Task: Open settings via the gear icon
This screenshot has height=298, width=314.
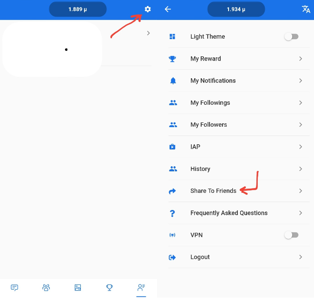Action: tap(148, 9)
